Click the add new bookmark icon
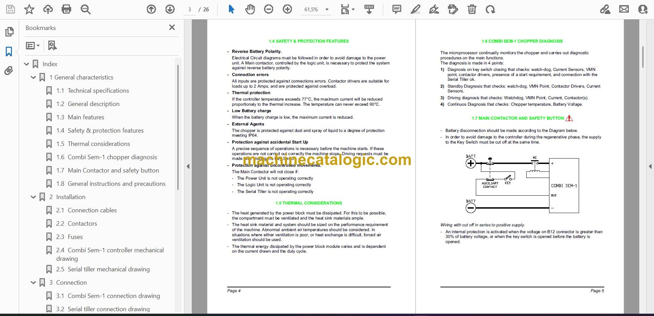The height and width of the screenshot is (316, 654). point(52,45)
